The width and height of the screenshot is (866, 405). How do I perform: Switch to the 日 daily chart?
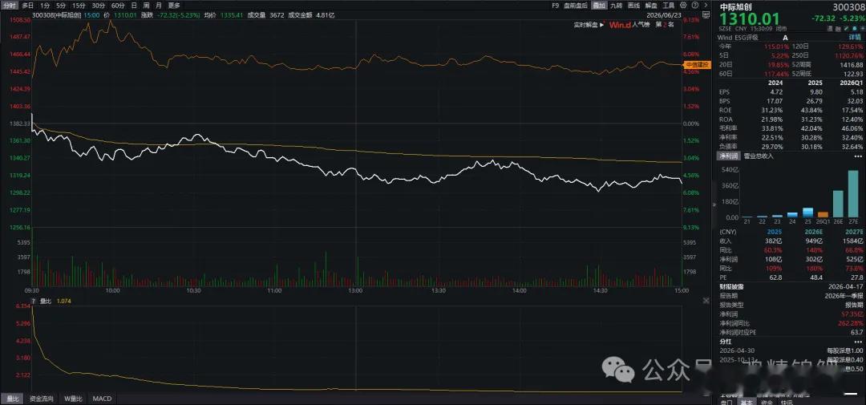pyautogui.click(x=134, y=5)
